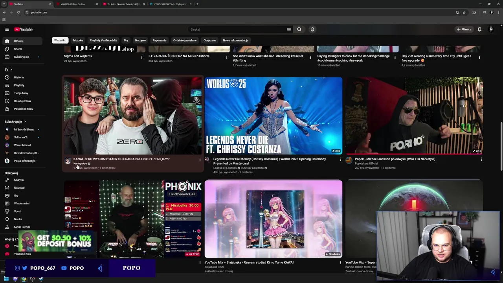The width and height of the screenshot is (503, 283).
Task: Open a new browser tab
Action: (x=198, y=4)
